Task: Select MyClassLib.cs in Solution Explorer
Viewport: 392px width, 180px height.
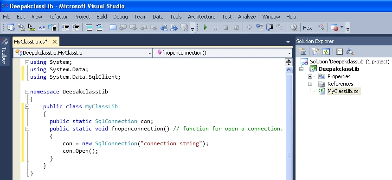Action: coord(343,91)
